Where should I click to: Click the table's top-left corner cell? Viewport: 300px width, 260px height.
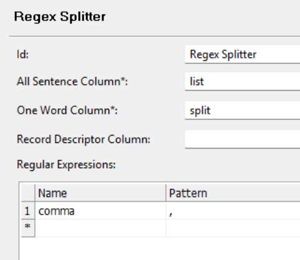tap(28, 193)
